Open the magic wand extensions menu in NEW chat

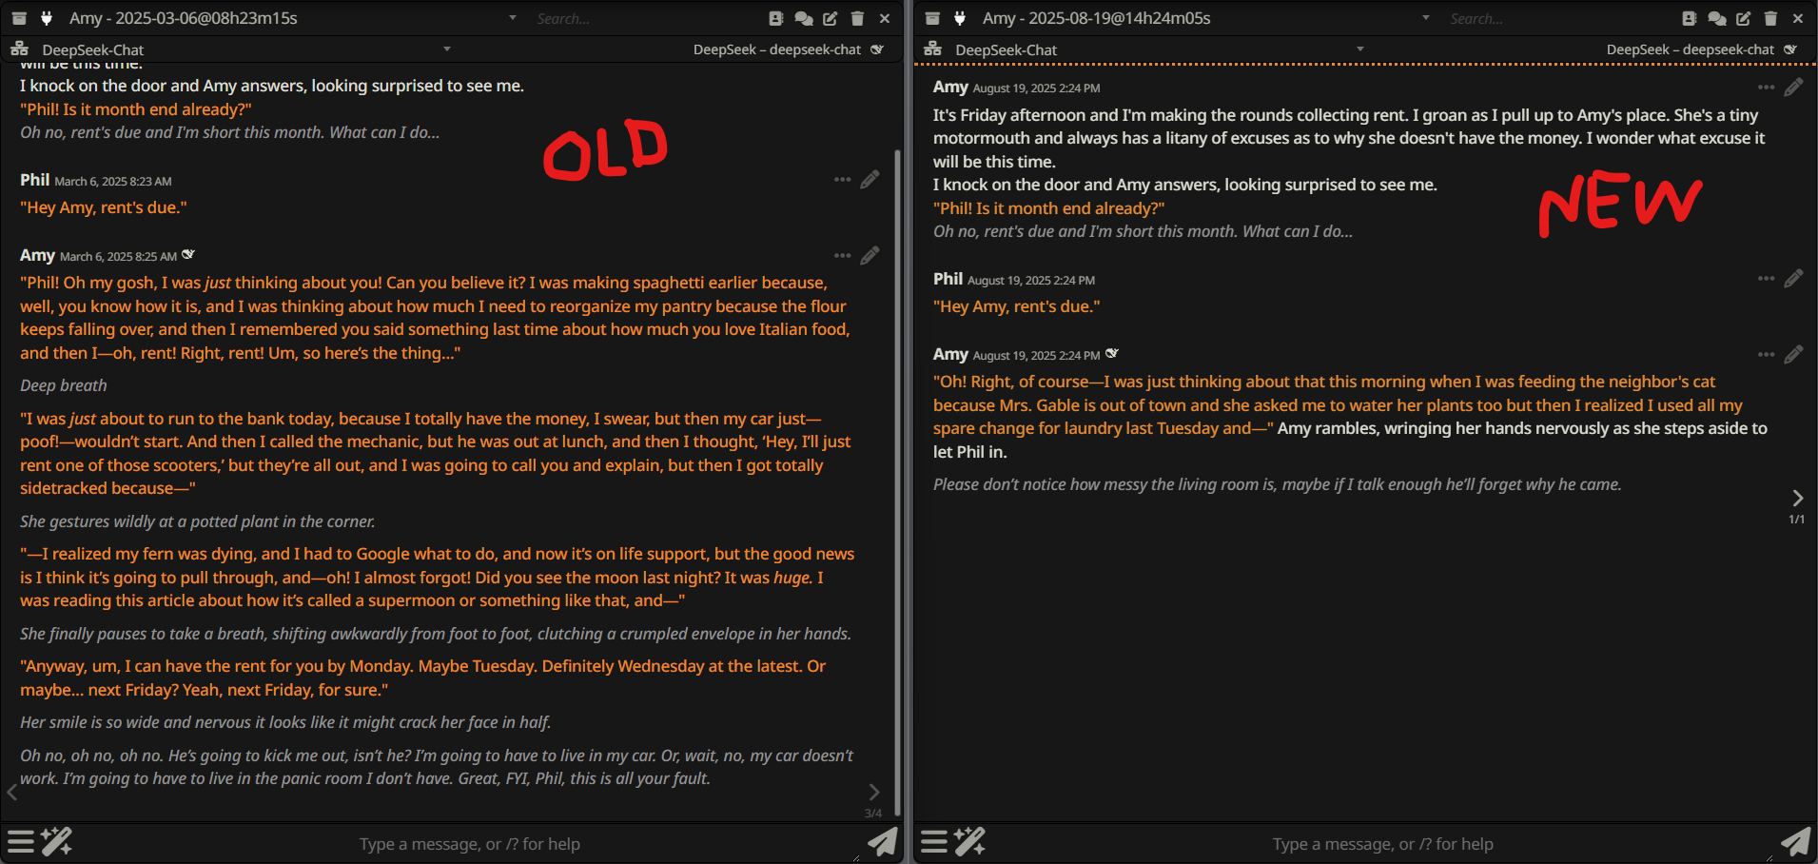[x=969, y=842]
